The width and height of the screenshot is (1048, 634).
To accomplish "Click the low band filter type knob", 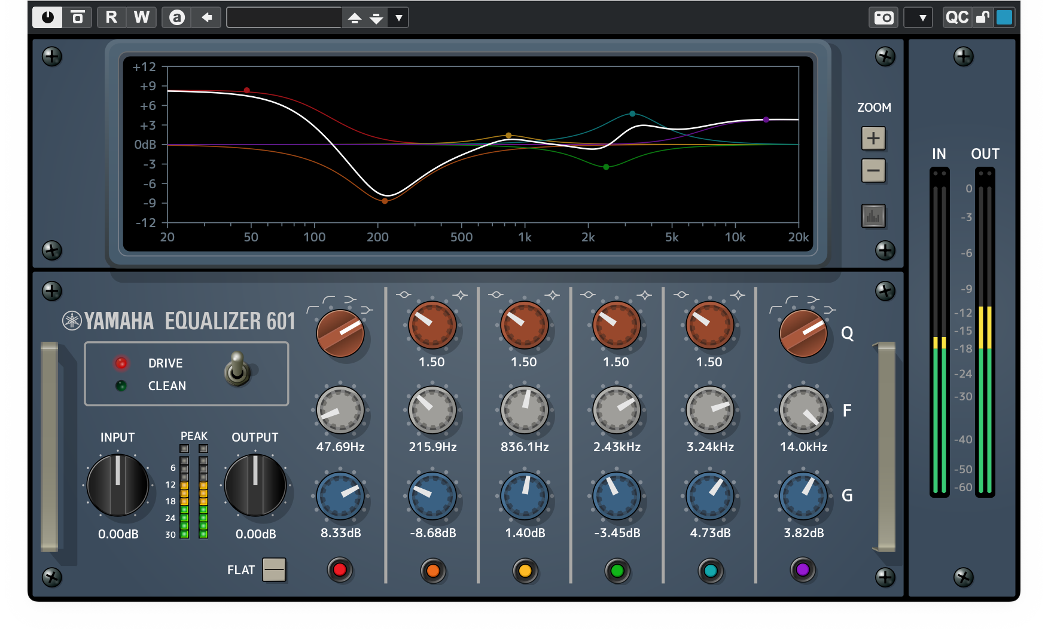I will (x=340, y=333).
